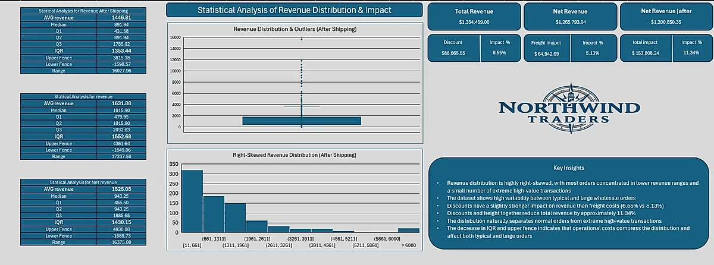Select the Range value 17237.50
Image resolution: width=714 pixels, height=265 pixels.
tap(121, 156)
